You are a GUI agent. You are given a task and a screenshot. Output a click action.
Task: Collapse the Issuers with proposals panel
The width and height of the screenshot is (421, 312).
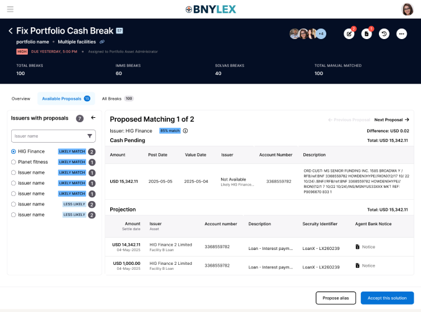pyautogui.click(x=93, y=117)
